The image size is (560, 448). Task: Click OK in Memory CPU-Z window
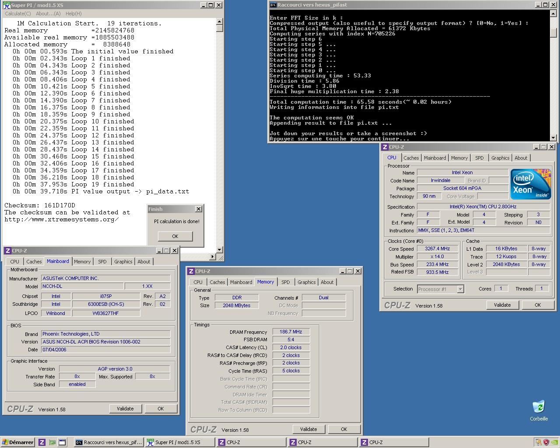[344, 429]
